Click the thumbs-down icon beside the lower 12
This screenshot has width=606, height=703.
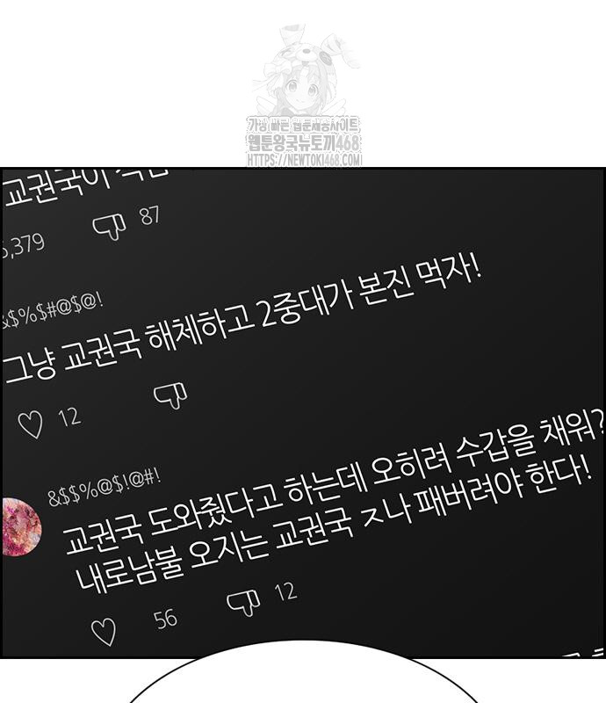click(x=243, y=603)
